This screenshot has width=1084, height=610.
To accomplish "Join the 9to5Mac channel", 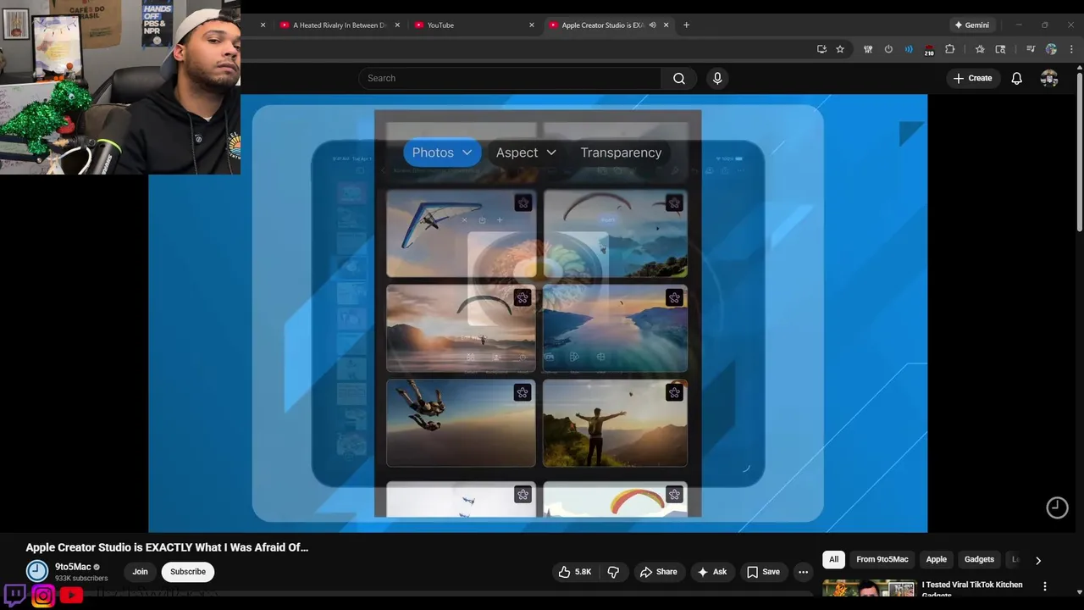I will [140, 572].
